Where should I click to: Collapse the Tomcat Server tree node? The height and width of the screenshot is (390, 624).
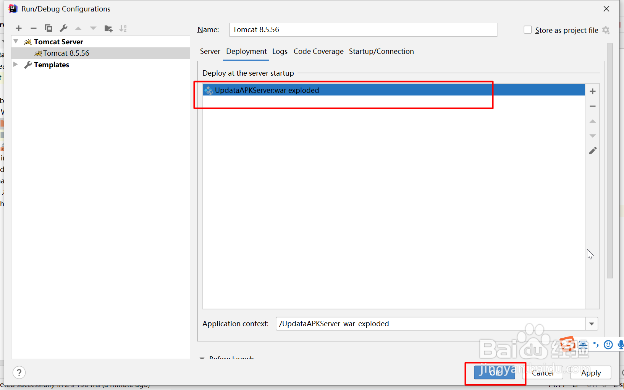(15, 41)
